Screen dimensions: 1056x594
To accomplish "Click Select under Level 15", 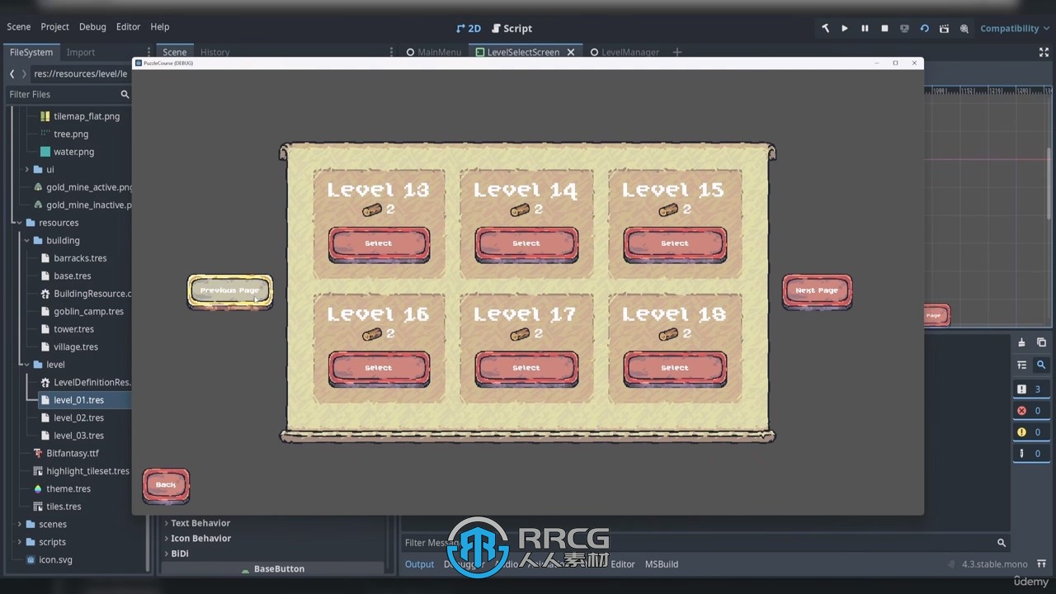I will click(x=675, y=244).
